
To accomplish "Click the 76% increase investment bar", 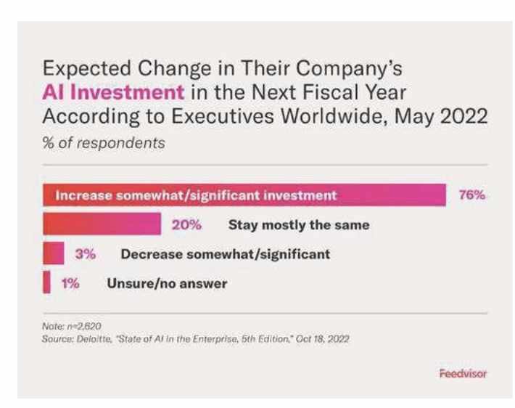I will click(x=244, y=195).
